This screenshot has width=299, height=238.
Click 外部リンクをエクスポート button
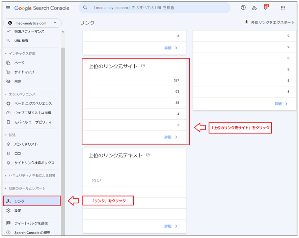coord(269,23)
